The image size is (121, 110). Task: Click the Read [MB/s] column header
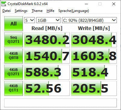click(x=47, y=28)
